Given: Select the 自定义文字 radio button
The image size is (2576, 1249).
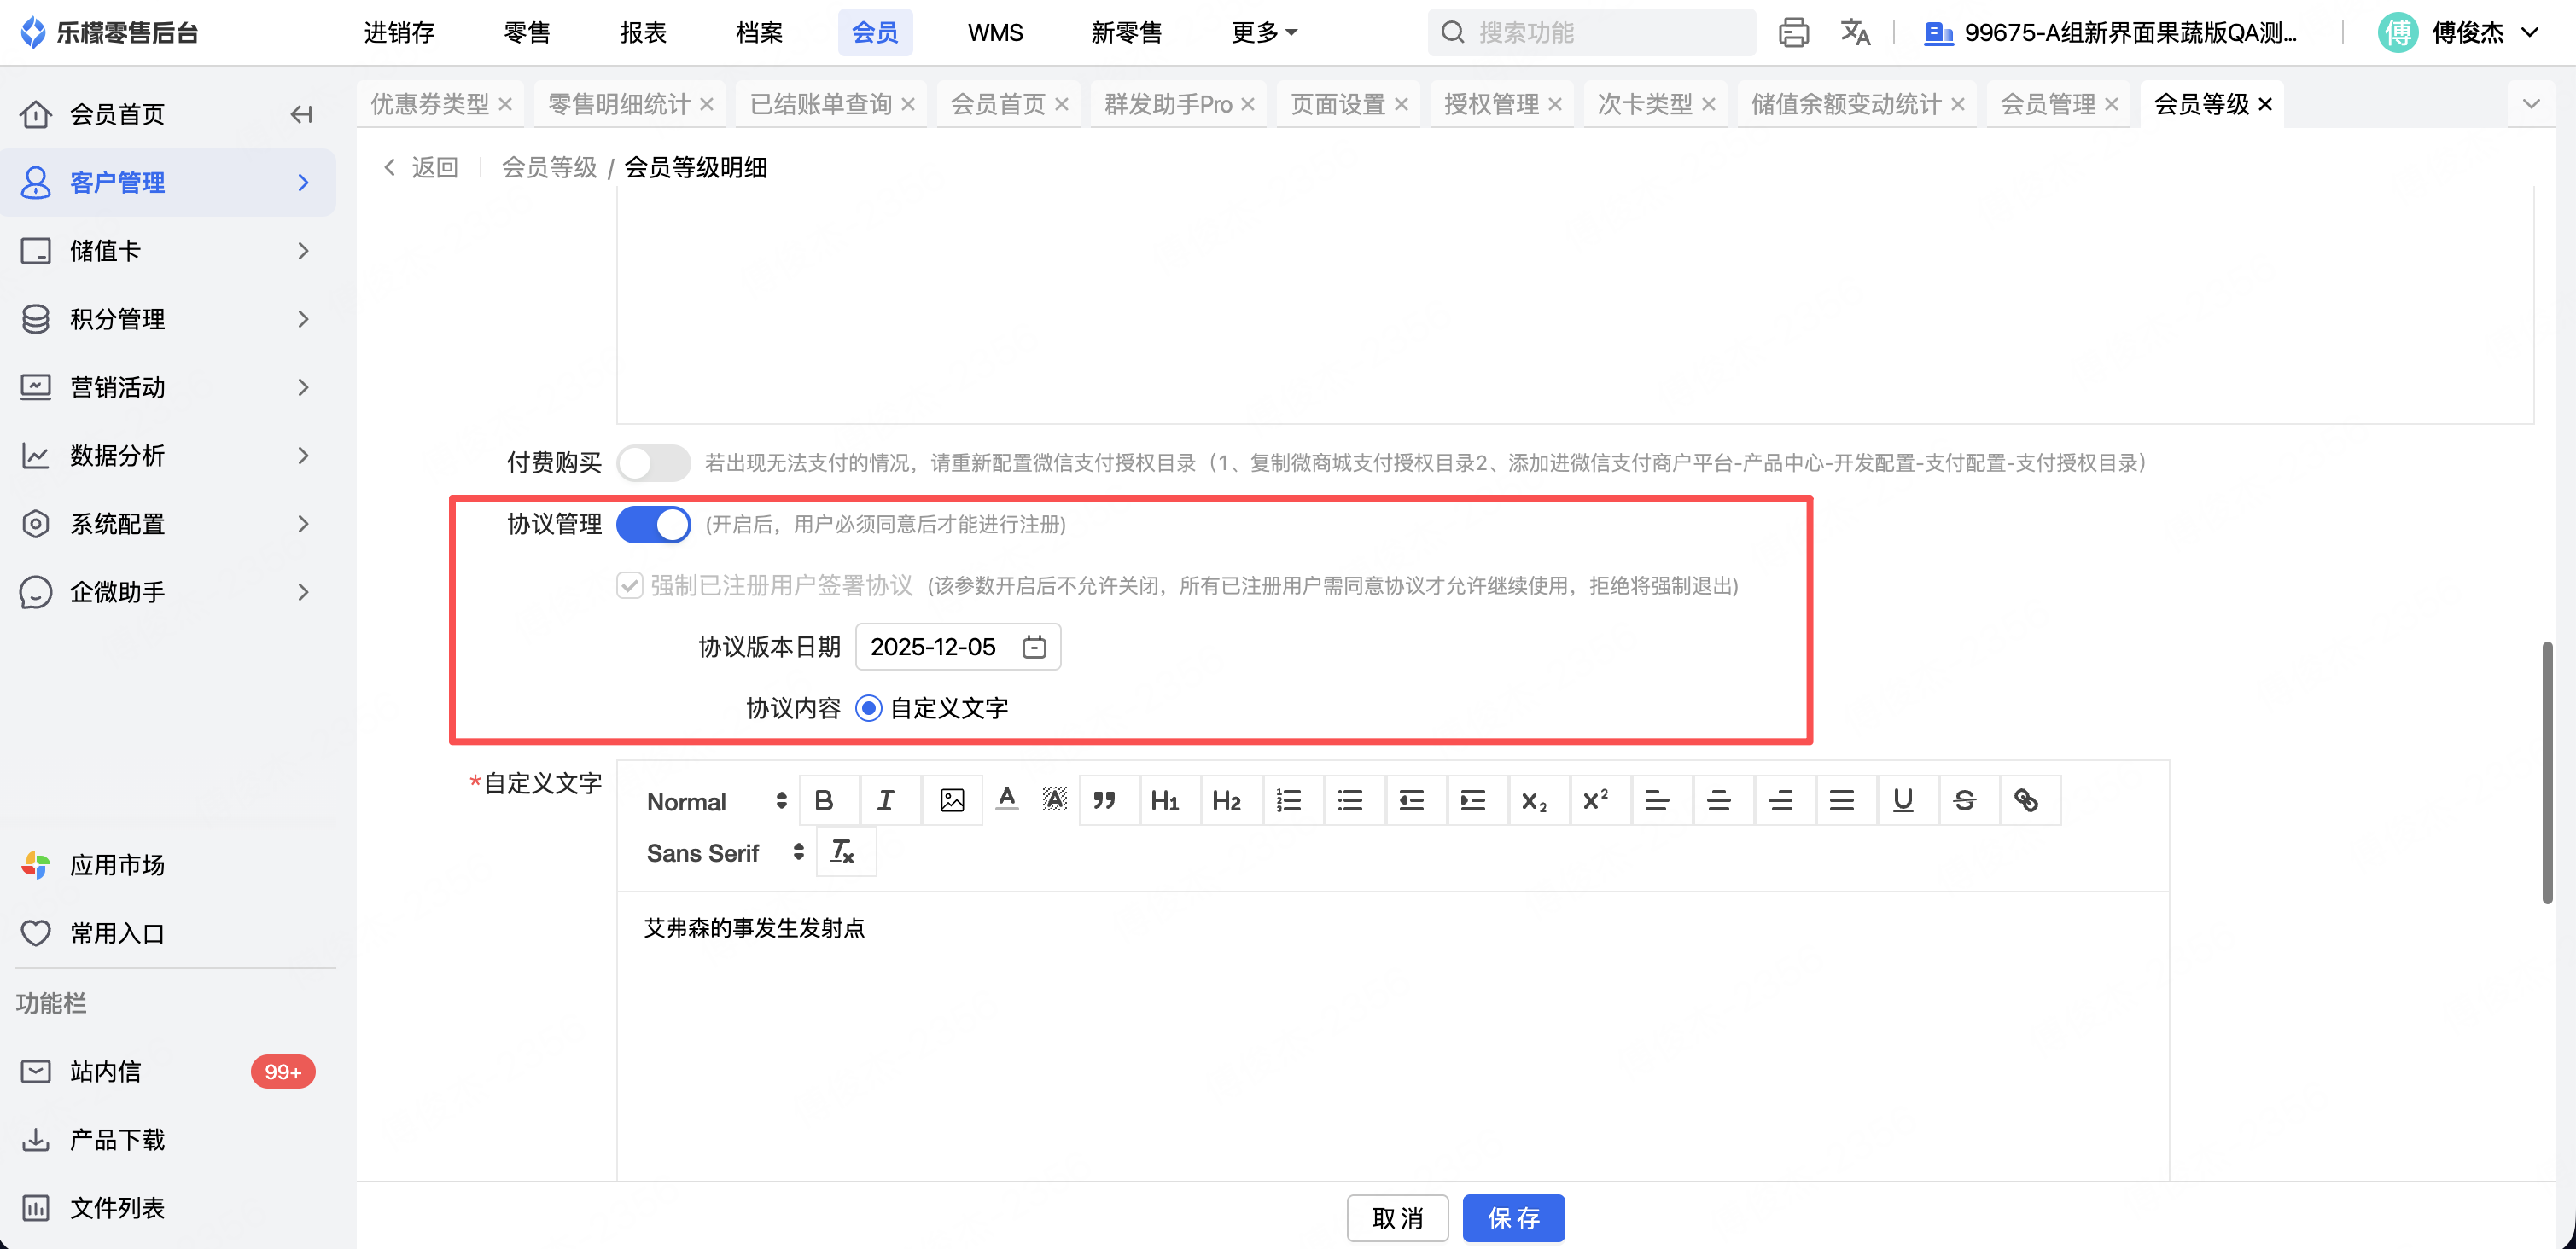Looking at the screenshot, I should point(868,708).
